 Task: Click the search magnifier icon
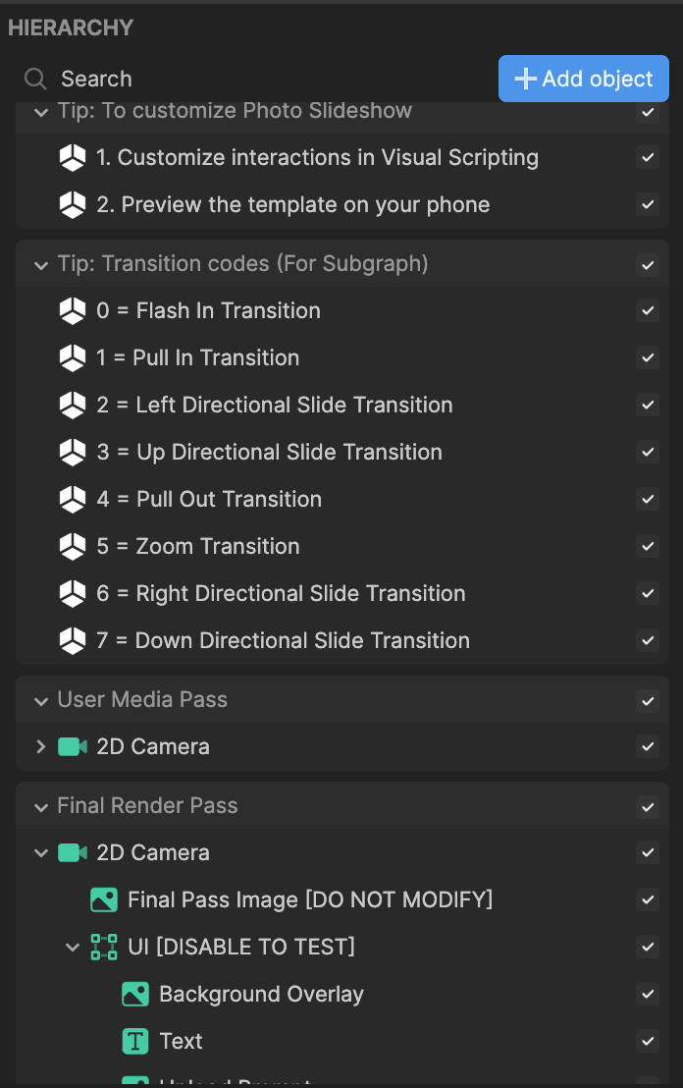coord(35,80)
